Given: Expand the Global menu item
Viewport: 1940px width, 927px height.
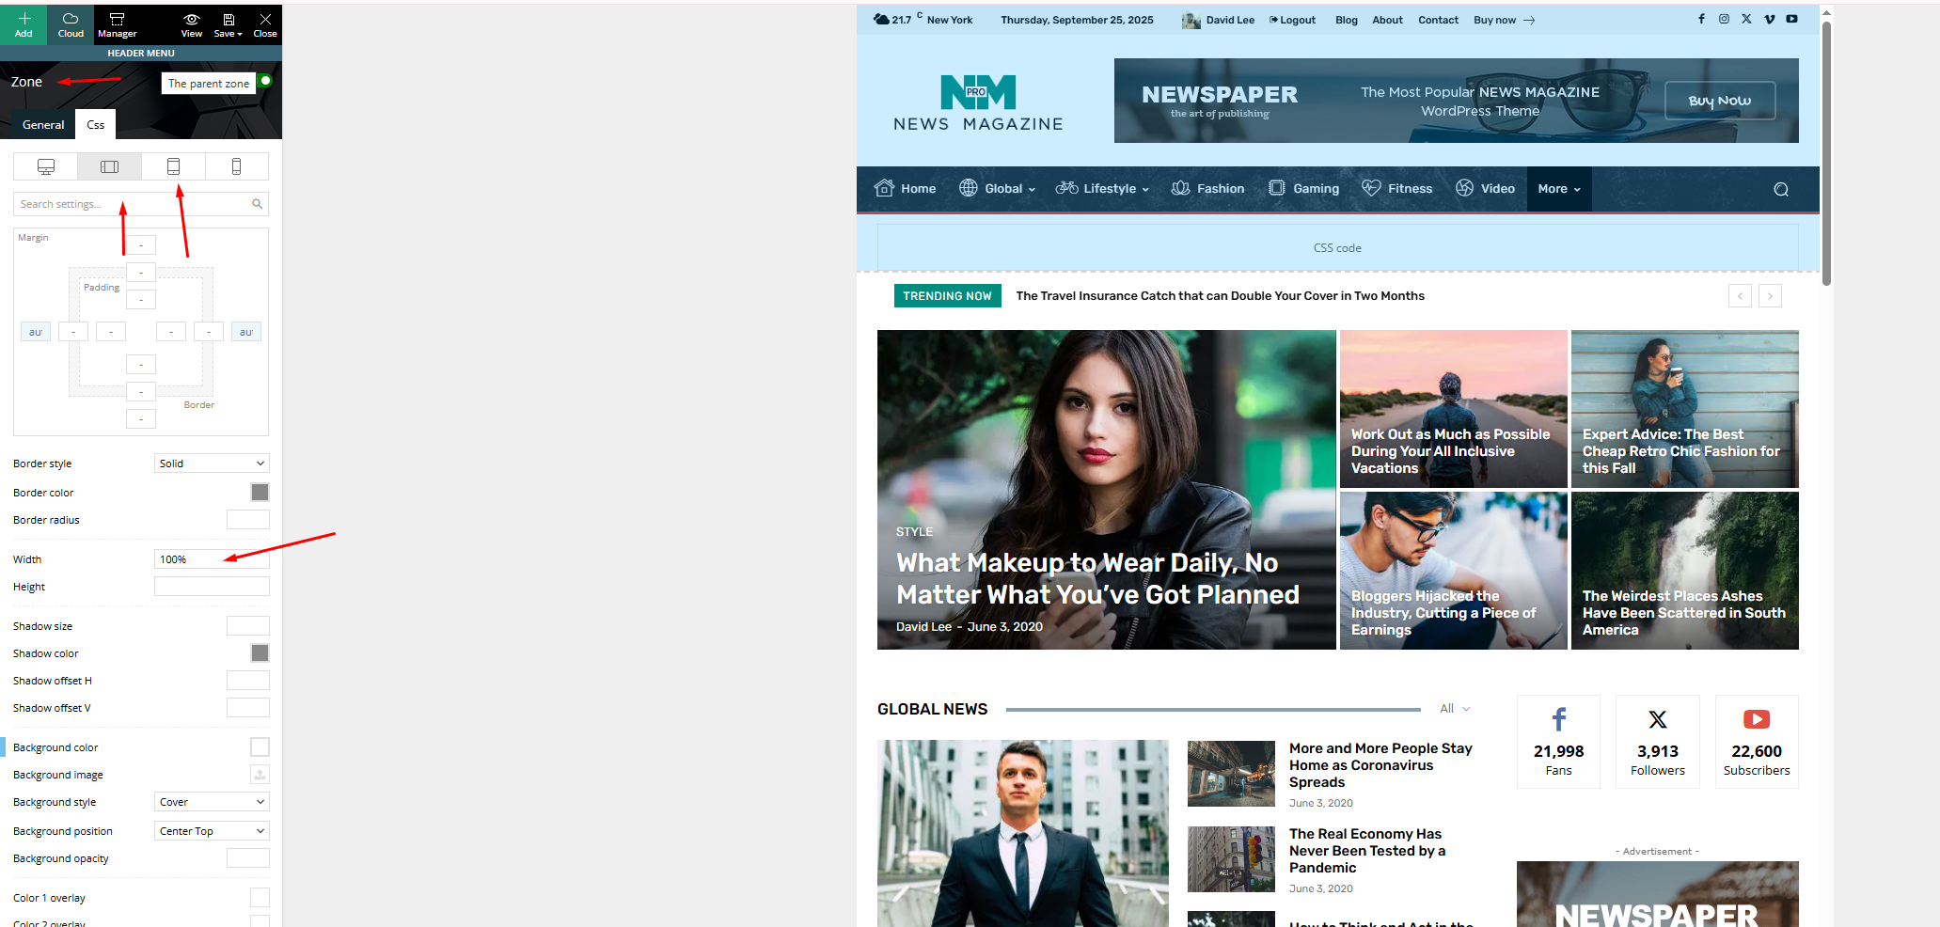Looking at the screenshot, I should tap(997, 189).
